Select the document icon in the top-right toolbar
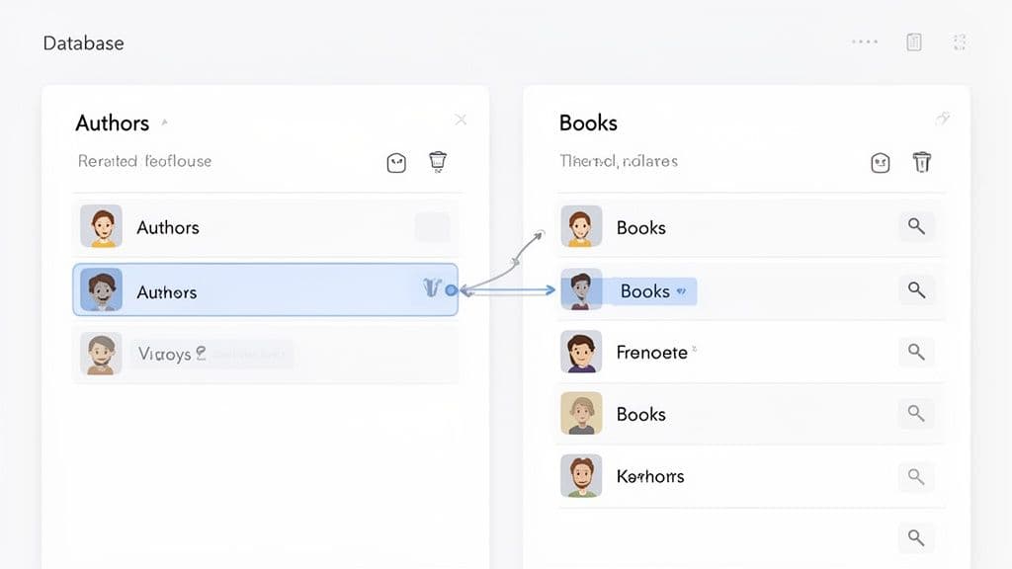The width and height of the screenshot is (1012, 569). point(912,41)
